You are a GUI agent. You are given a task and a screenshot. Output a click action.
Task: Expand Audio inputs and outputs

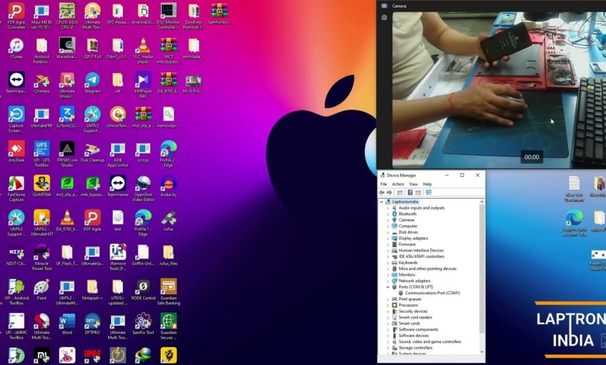tap(388, 208)
